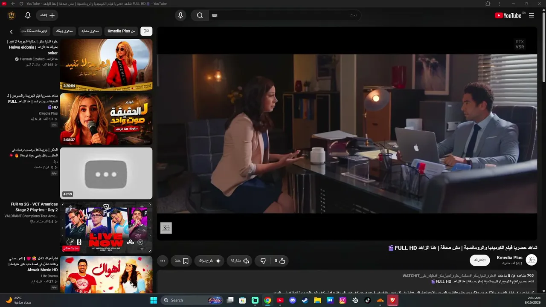Open the 'FUR vs 2G - VCT Americas' title
Image resolution: width=546 pixels, height=307 pixels.
click(x=34, y=207)
